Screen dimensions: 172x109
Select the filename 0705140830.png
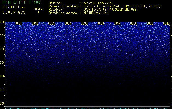pos(14,7)
